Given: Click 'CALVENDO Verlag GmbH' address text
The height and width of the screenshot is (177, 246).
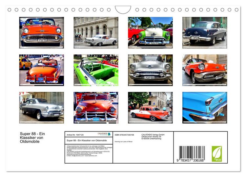Looking at the screenshot, I should (x=153, y=135).
